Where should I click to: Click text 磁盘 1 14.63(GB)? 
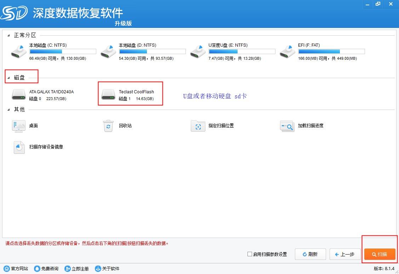(136, 99)
